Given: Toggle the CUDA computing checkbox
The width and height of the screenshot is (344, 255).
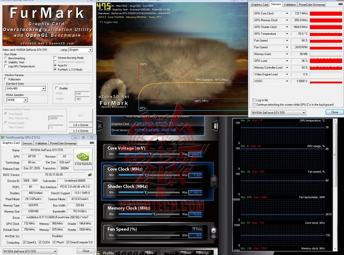Looking at the screenshot, I should (x=40, y=242).
